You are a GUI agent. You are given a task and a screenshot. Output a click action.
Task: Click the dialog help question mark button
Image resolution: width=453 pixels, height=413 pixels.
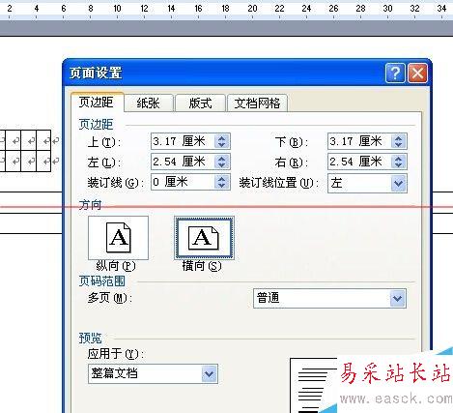click(x=395, y=74)
